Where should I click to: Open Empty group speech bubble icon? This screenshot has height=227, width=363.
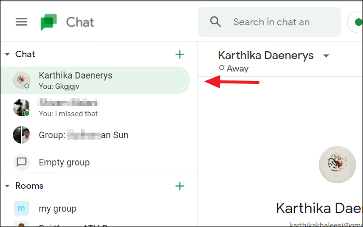click(x=21, y=162)
